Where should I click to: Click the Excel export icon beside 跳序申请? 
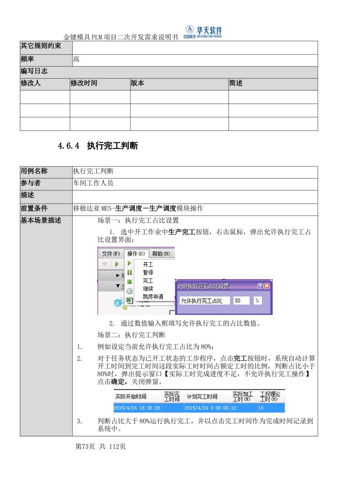pyautogui.click(x=130, y=300)
